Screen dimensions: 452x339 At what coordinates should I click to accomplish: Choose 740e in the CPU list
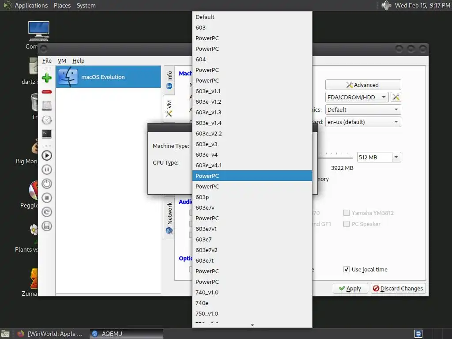(x=252, y=303)
